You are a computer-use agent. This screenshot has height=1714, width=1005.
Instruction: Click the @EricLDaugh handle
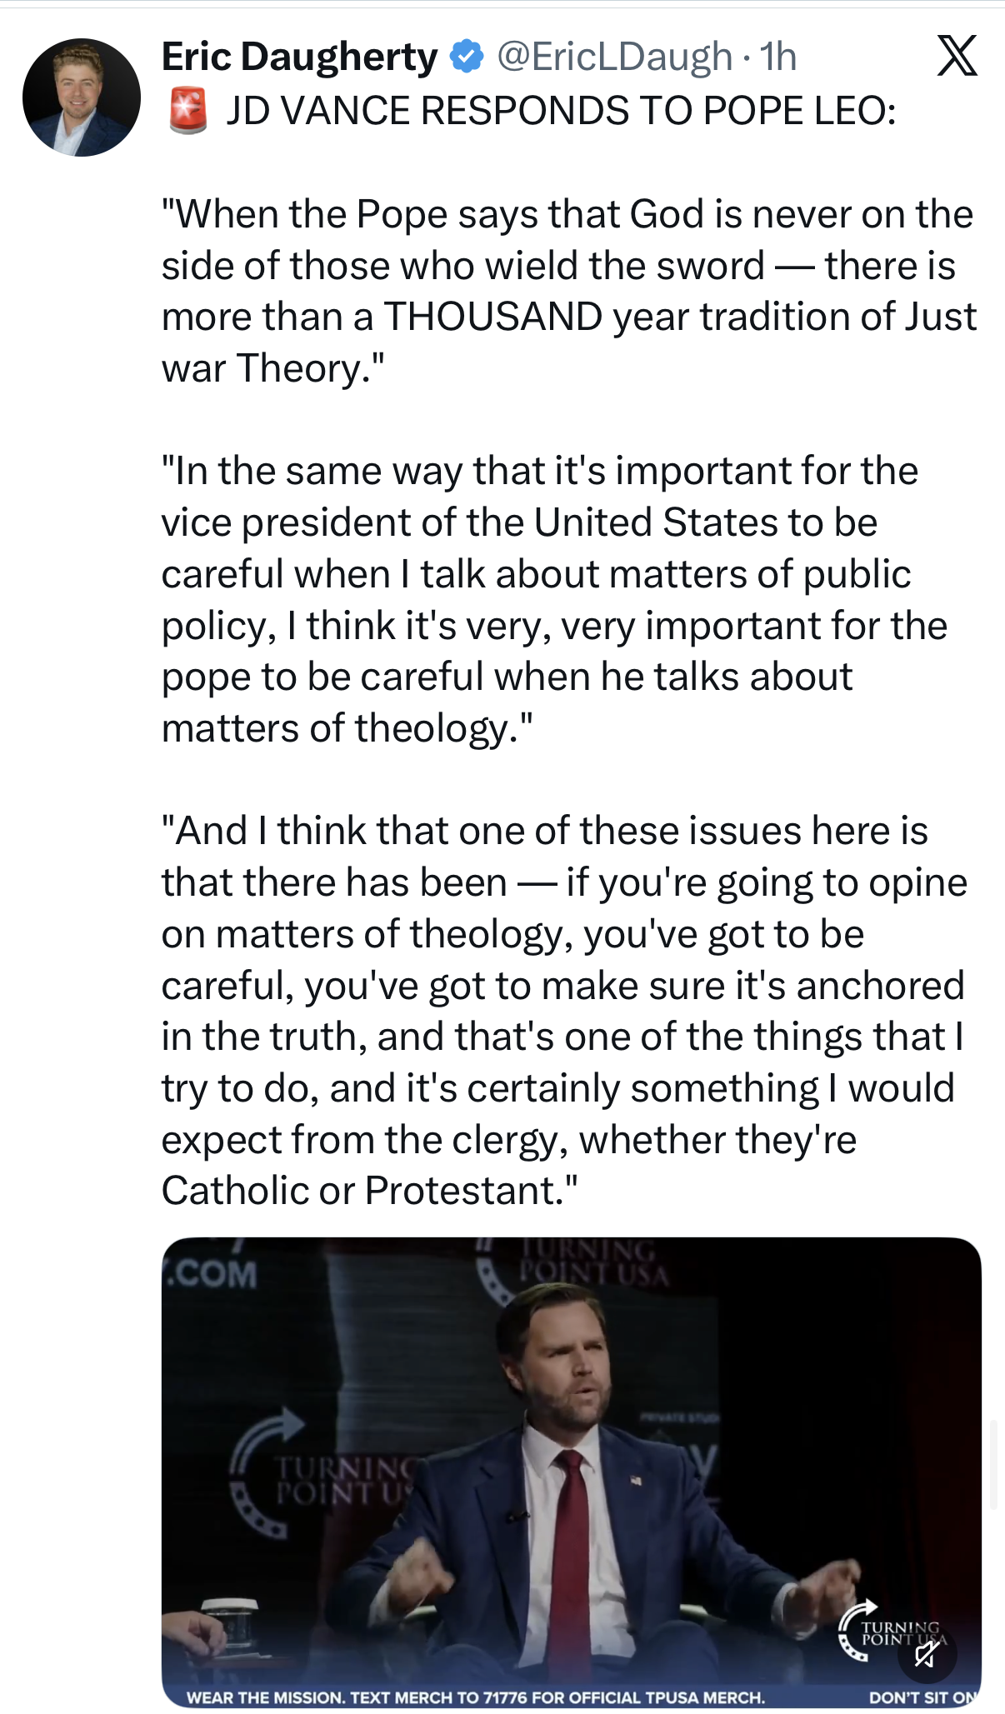[614, 57]
